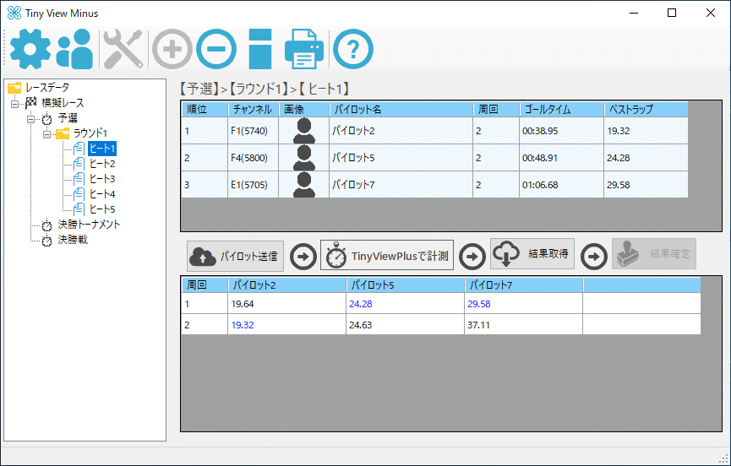This screenshot has width=731, height=466.
Task: Open settings with the gear icon
Action: (30, 49)
